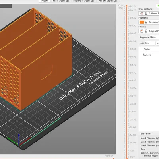Click the layer height value 0.20
The image size is (159, 159).
pos(132,157)
